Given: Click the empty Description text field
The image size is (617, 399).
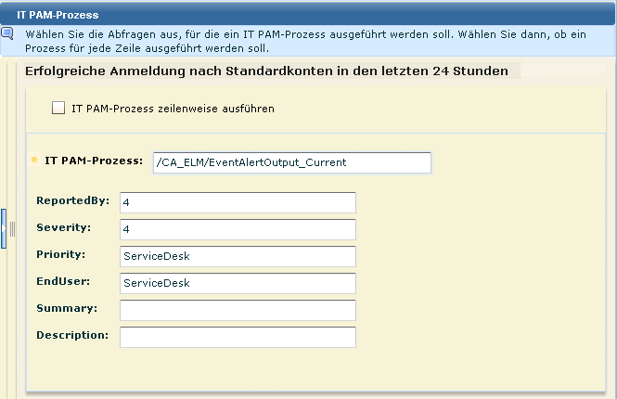Looking at the screenshot, I should [x=238, y=337].
